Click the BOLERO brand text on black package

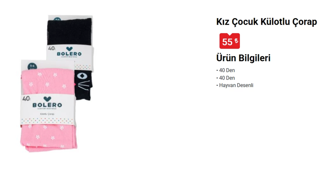(x=69, y=54)
